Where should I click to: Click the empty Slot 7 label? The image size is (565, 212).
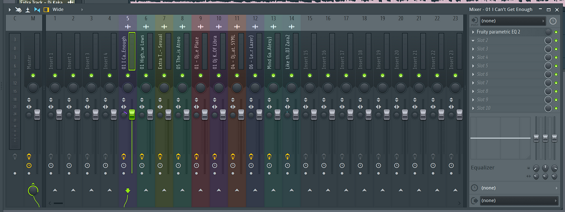pyautogui.click(x=482, y=83)
